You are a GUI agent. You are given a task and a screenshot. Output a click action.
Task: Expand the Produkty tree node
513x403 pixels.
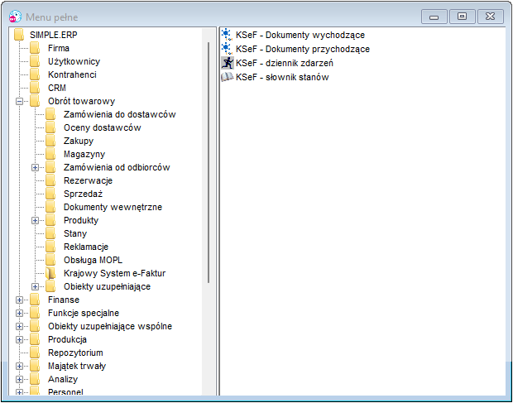pyautogui.click(x=35, y=220)
